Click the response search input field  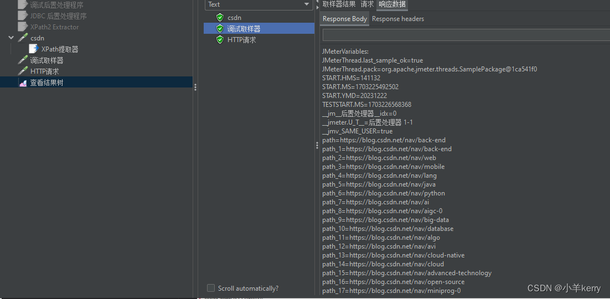pos(466,35)
